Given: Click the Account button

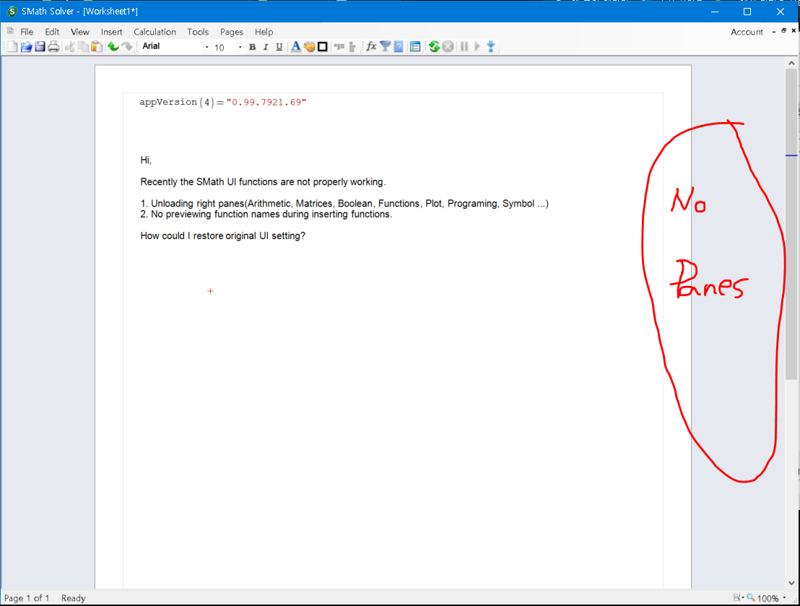Looking at the screenshot, I should (x=747, y=32).
